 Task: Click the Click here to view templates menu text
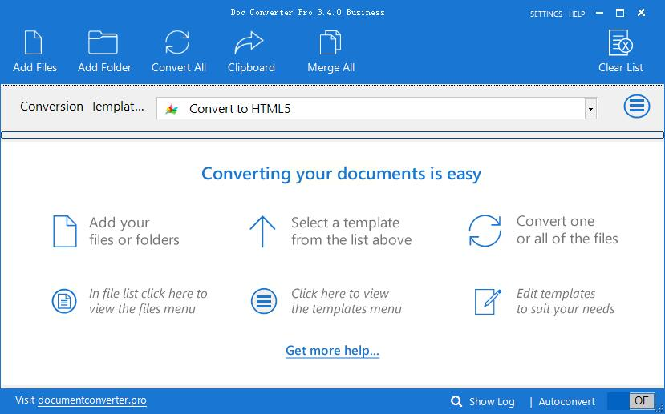pos(346,301)
